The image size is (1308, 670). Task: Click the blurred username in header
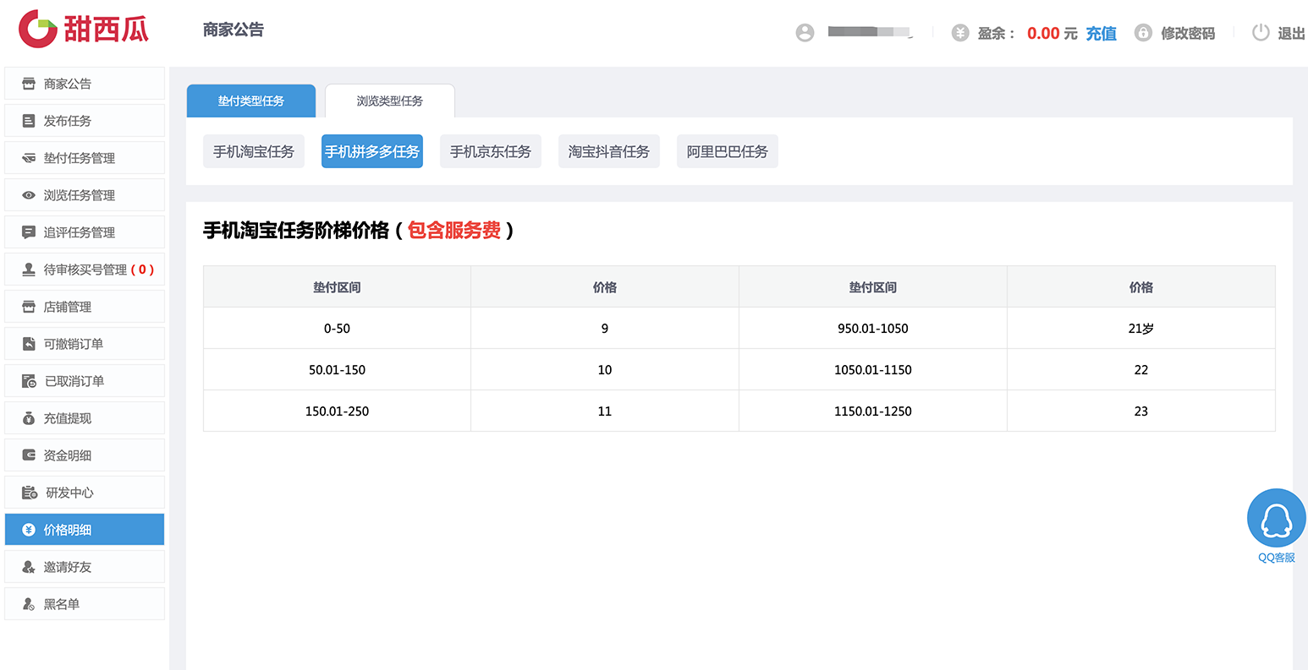pyautogui.click(x=870, y=32)
